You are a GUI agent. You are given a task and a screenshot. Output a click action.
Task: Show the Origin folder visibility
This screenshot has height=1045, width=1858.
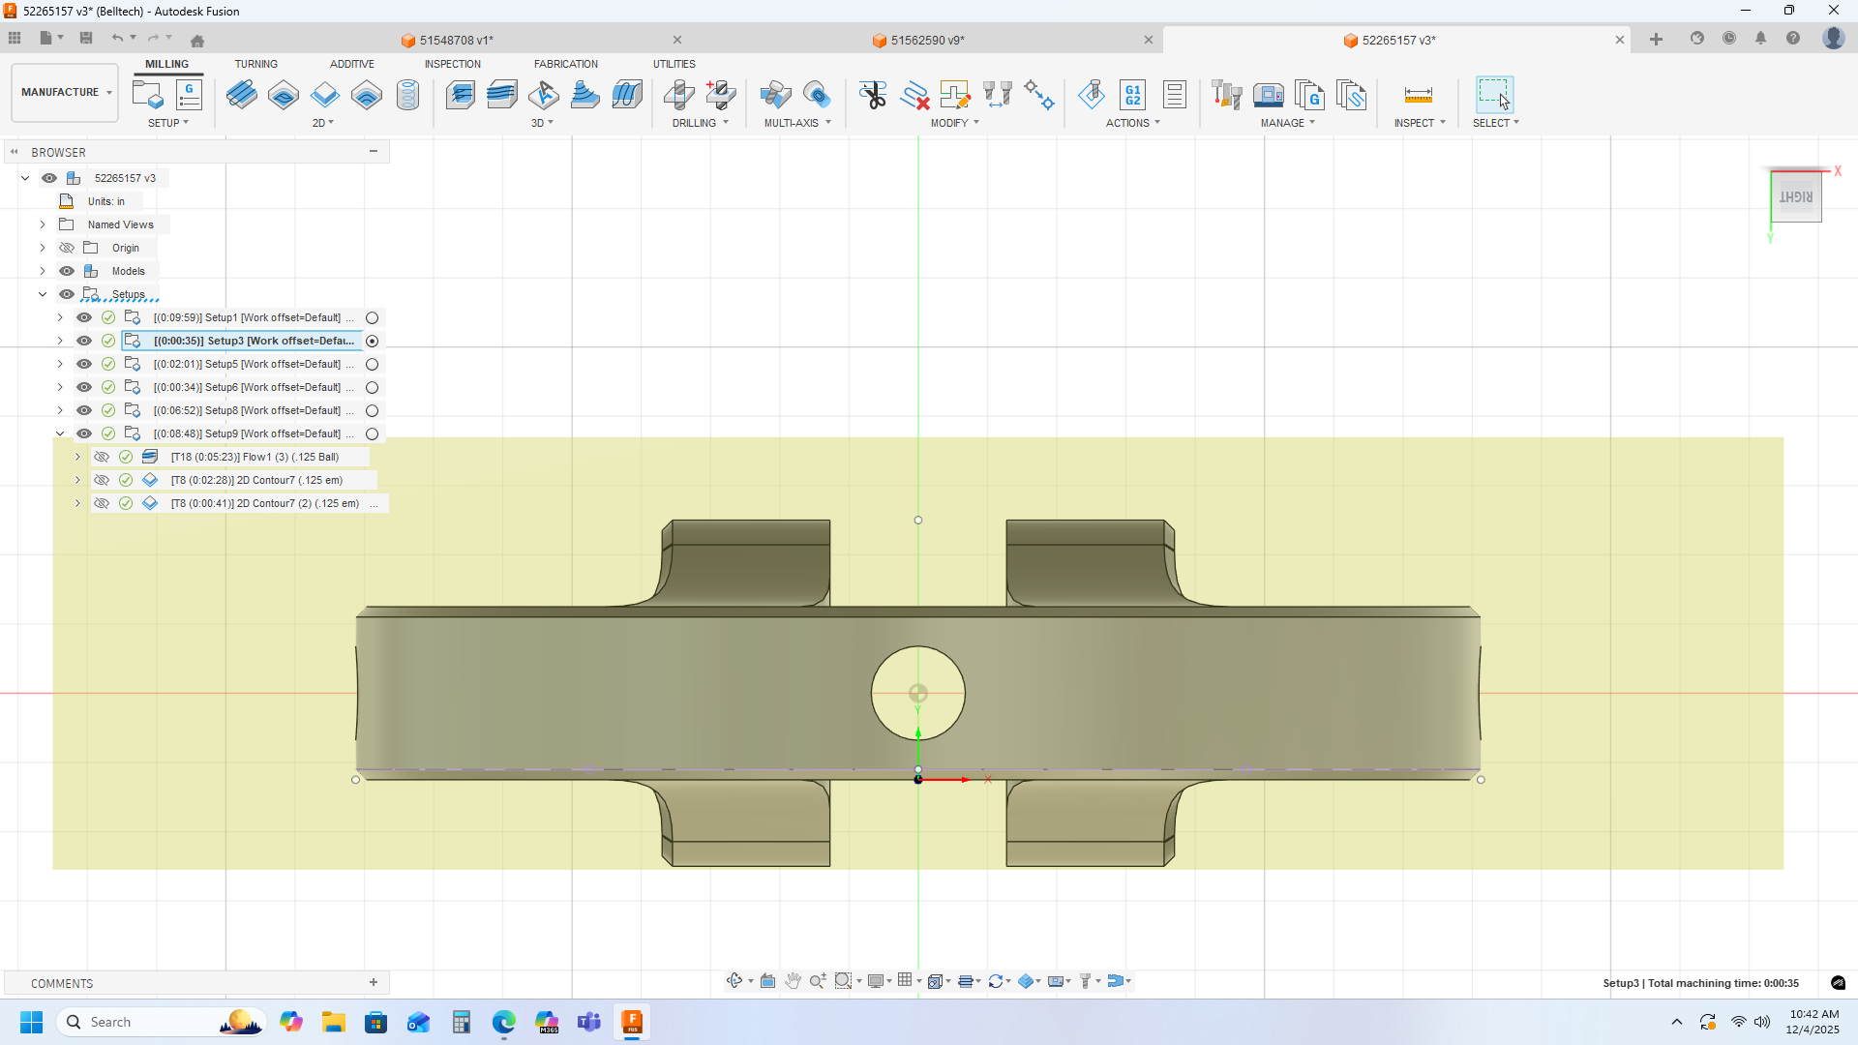(67, 248)
